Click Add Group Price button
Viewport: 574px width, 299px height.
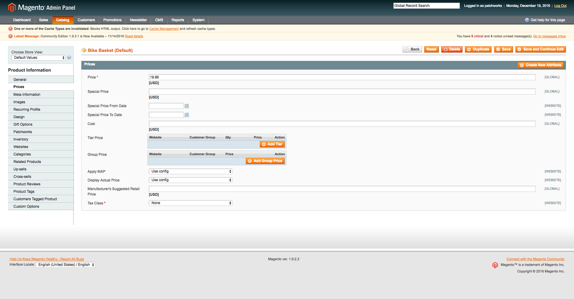[x=265, y=161]
